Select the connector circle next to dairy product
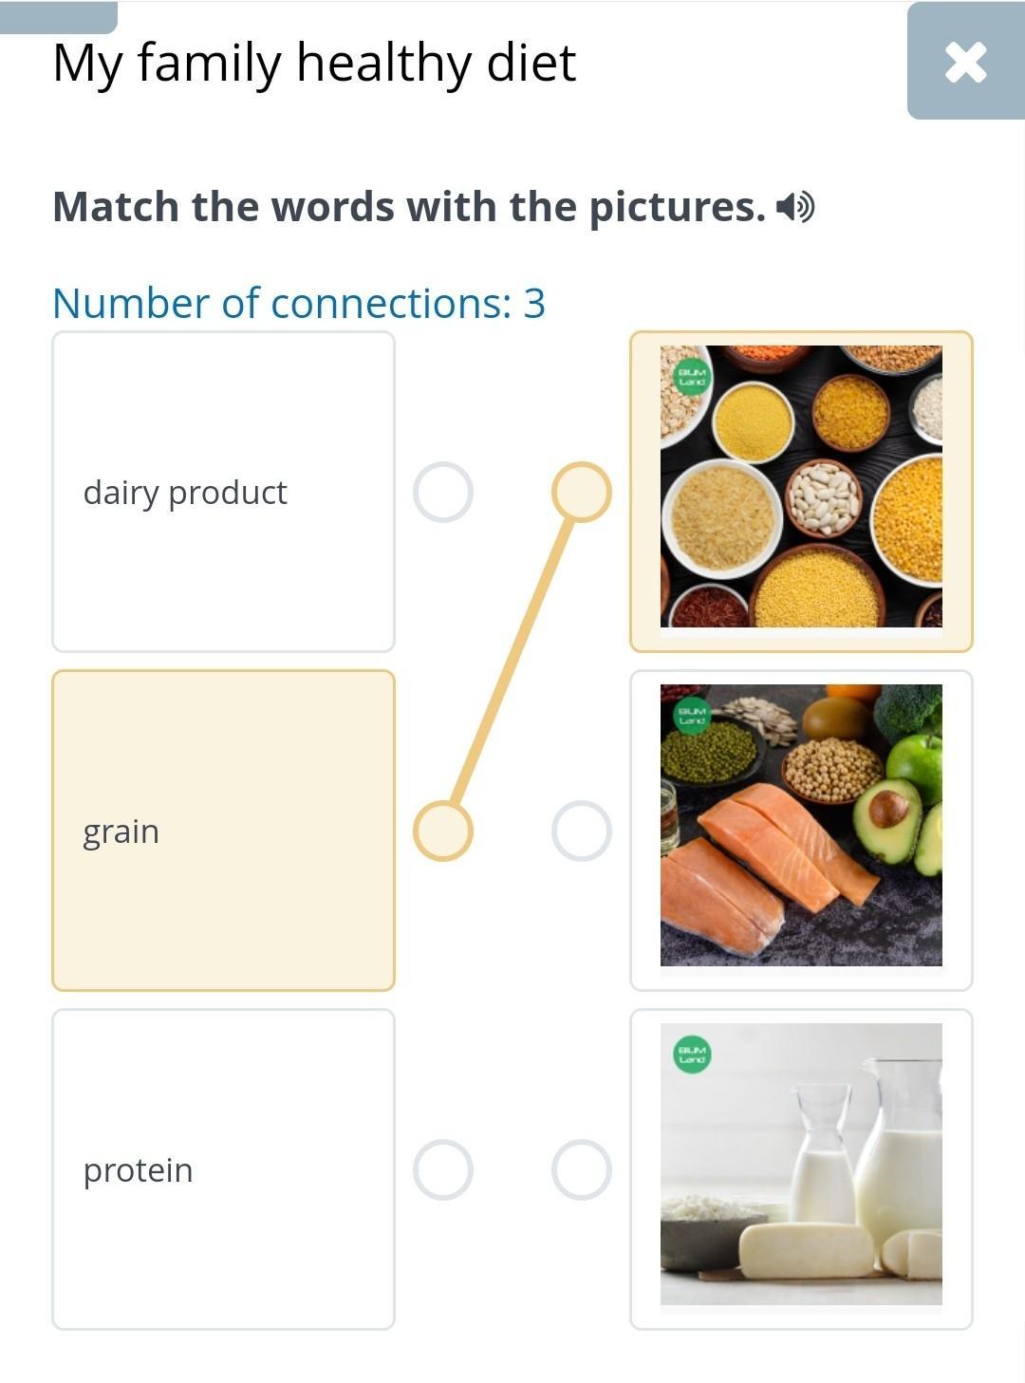The height and width of the screenshot is (1383, 1025). [x=443, y=493]
